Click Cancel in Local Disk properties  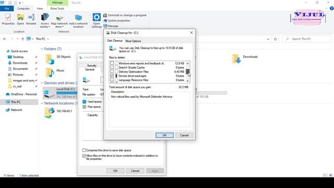(135, 171)
